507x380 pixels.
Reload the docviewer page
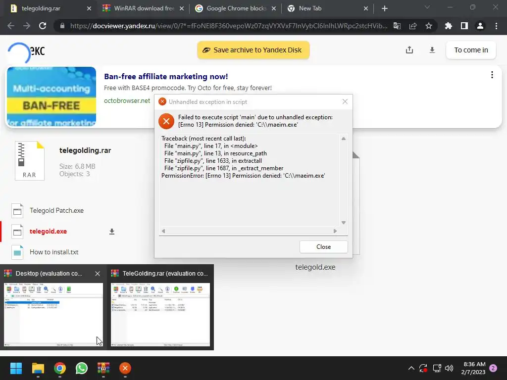[x=43, y=26]
